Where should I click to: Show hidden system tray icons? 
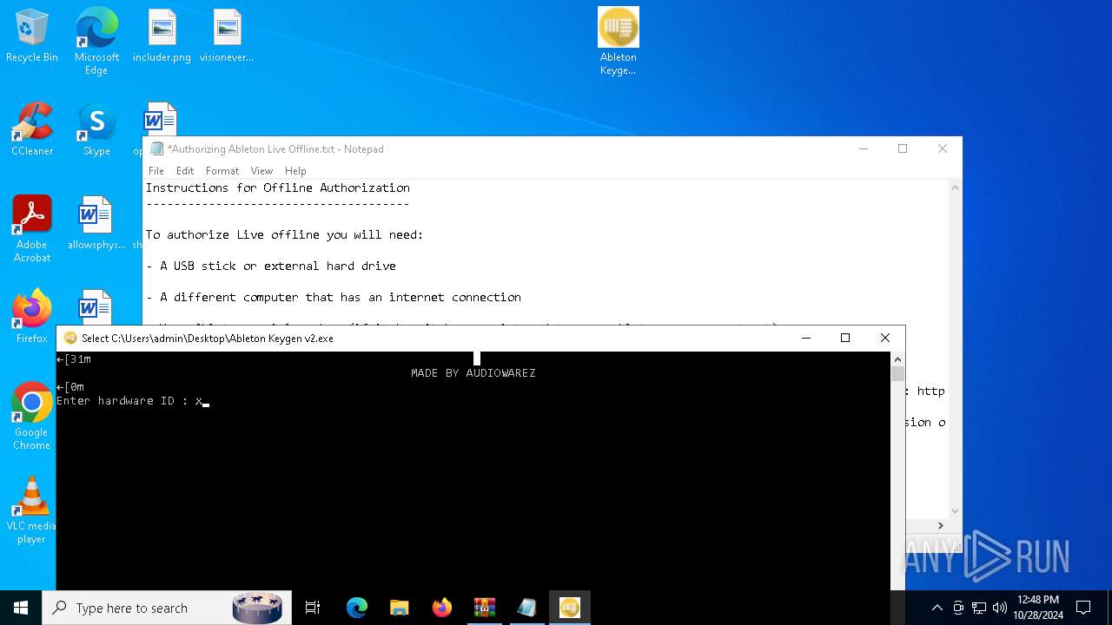tap(937, 608)
